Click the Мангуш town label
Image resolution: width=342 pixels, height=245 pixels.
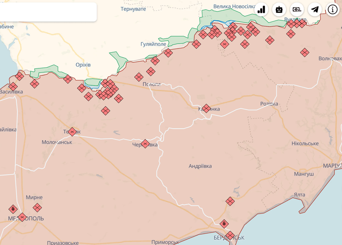[x=304, y=174]
